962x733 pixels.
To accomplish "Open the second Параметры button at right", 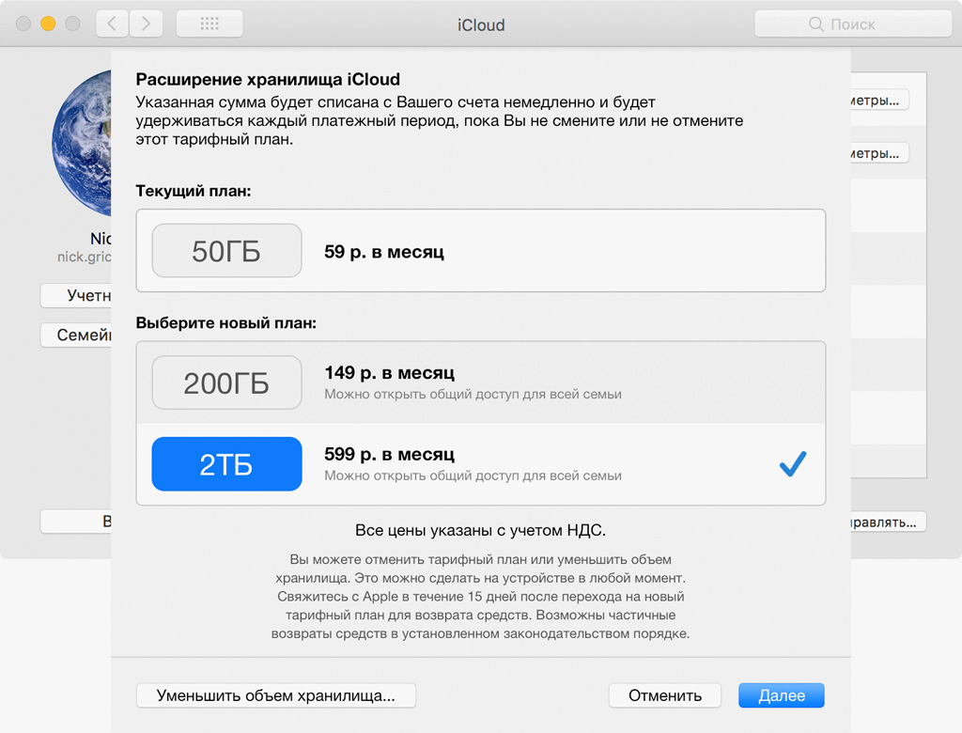I will tap(879, 153).
